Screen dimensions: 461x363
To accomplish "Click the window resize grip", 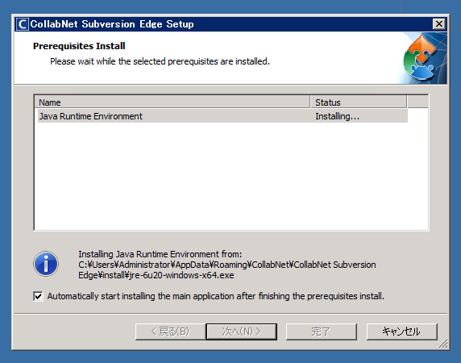I will [x=442, y=344].
